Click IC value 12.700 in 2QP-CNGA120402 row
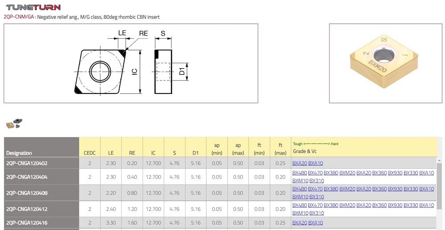Viewport: 445px width, 230px height. 153,163
